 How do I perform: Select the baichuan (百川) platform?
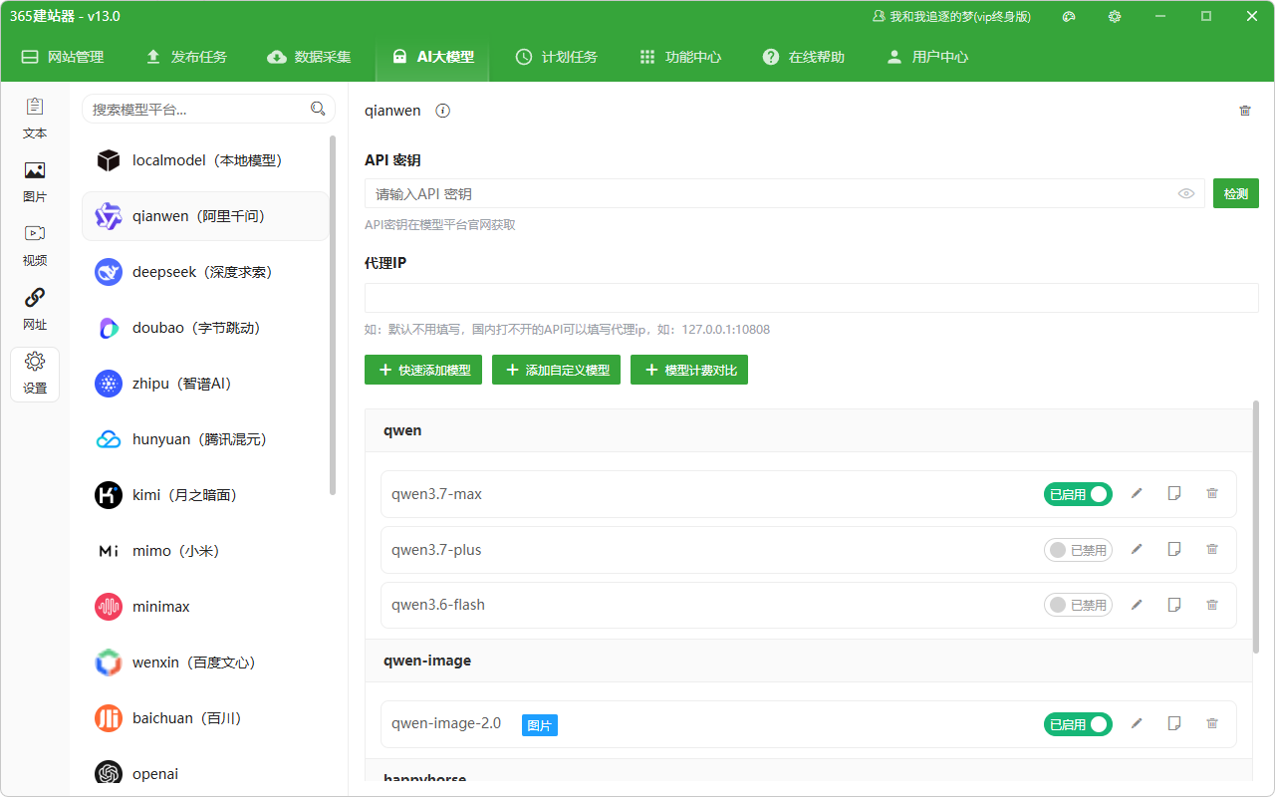205,718
